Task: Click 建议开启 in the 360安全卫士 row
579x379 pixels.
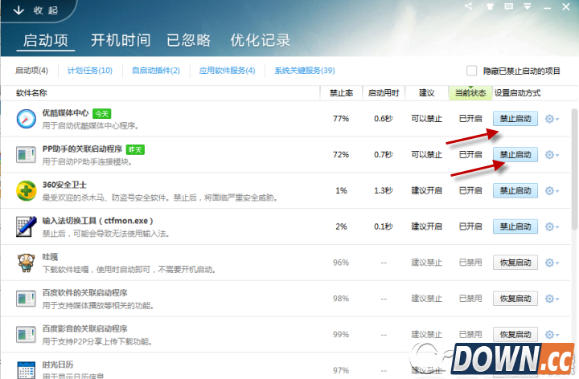Action: click(x=426, y=190)
